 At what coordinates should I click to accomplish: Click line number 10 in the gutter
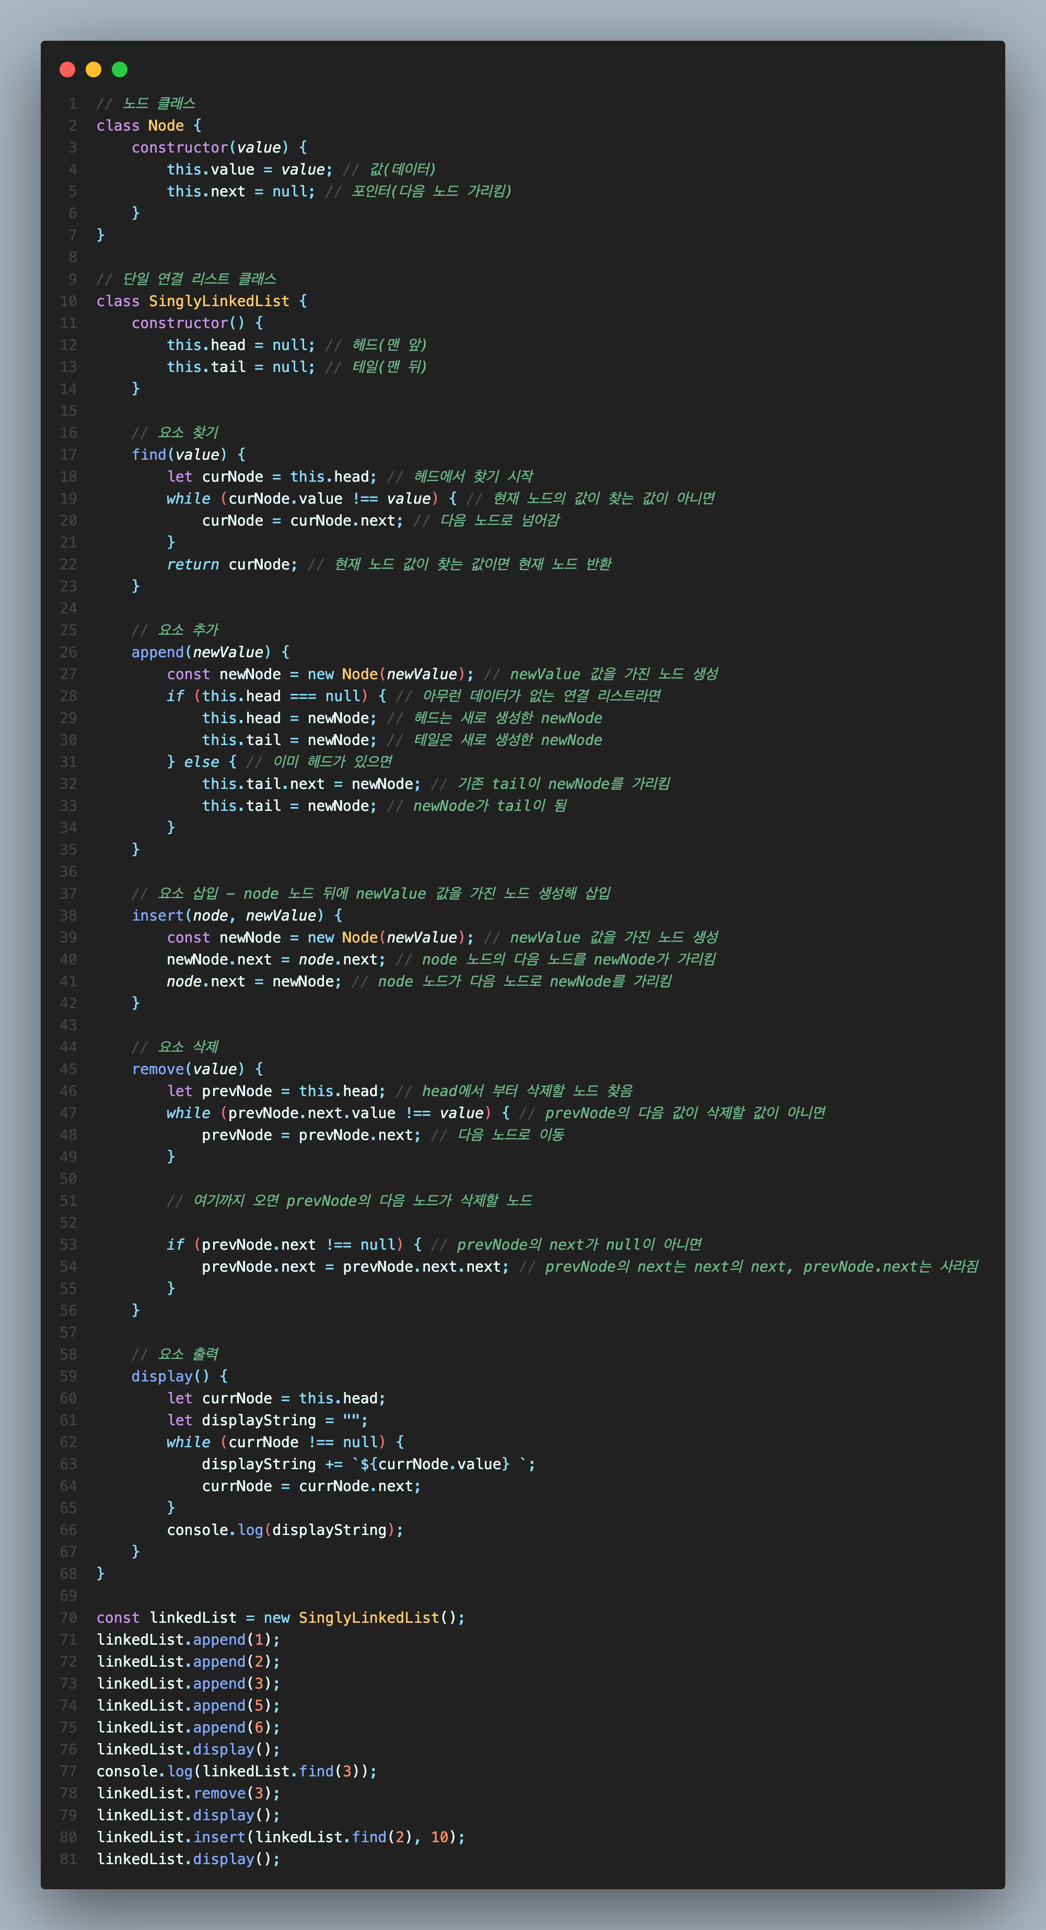(68, 301)
